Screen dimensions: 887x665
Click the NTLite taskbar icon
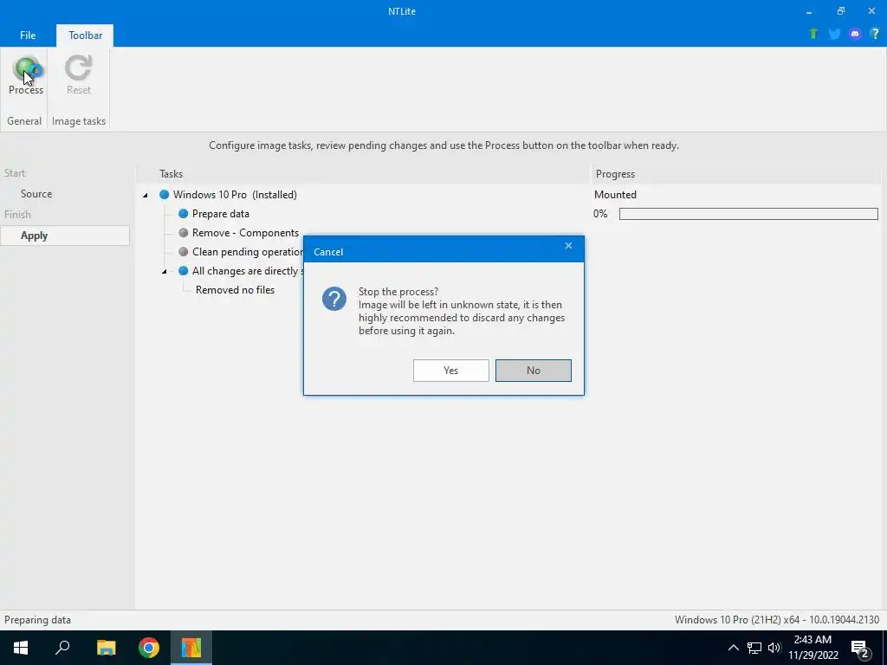point(191,648)
